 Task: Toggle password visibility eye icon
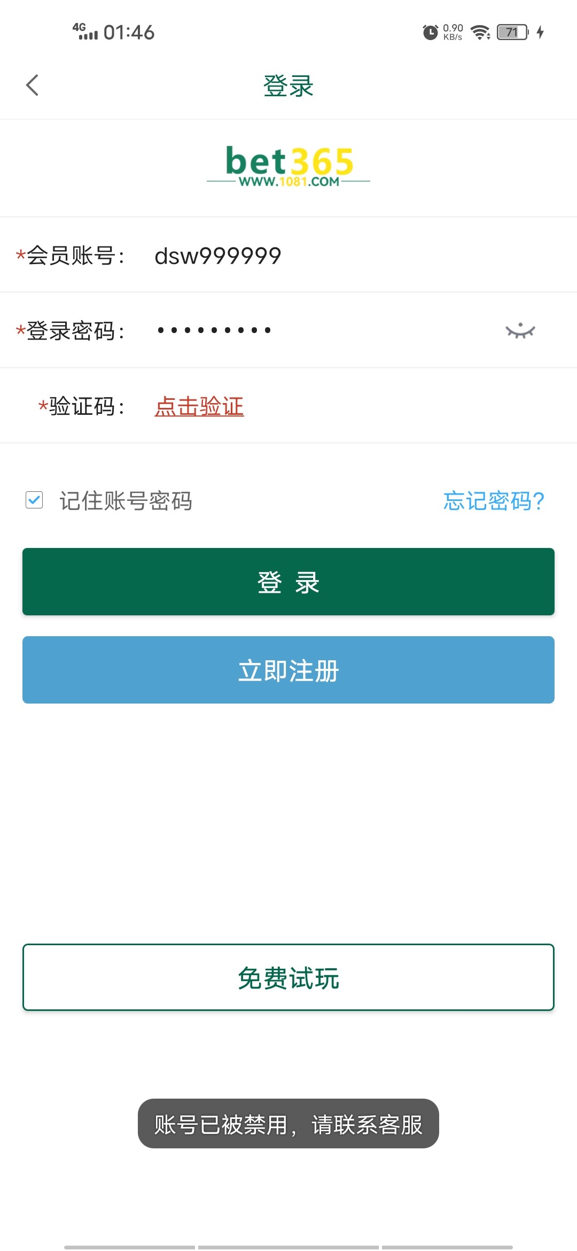pyautogui.click(x=520, y=331)
